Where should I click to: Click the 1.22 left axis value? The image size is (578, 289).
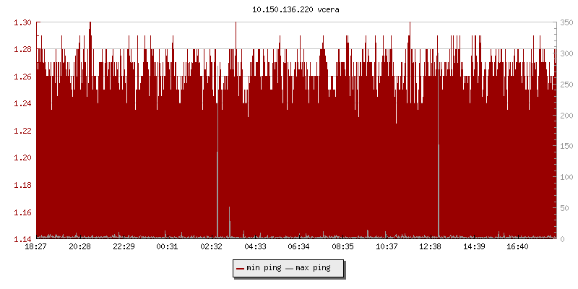click(x=22, y=131)
